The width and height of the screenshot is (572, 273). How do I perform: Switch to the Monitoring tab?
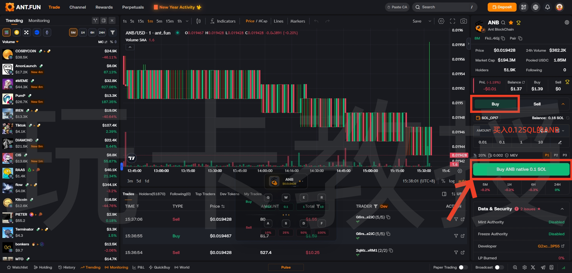click(39, 20)
